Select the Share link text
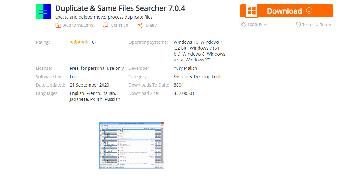The width and height of the screenshot is (350, 178). point(151,25)
